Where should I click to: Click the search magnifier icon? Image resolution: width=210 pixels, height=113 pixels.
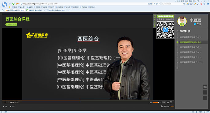pos(184,4)
